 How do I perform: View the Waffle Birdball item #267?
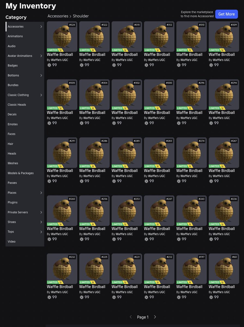coord(224,153)
